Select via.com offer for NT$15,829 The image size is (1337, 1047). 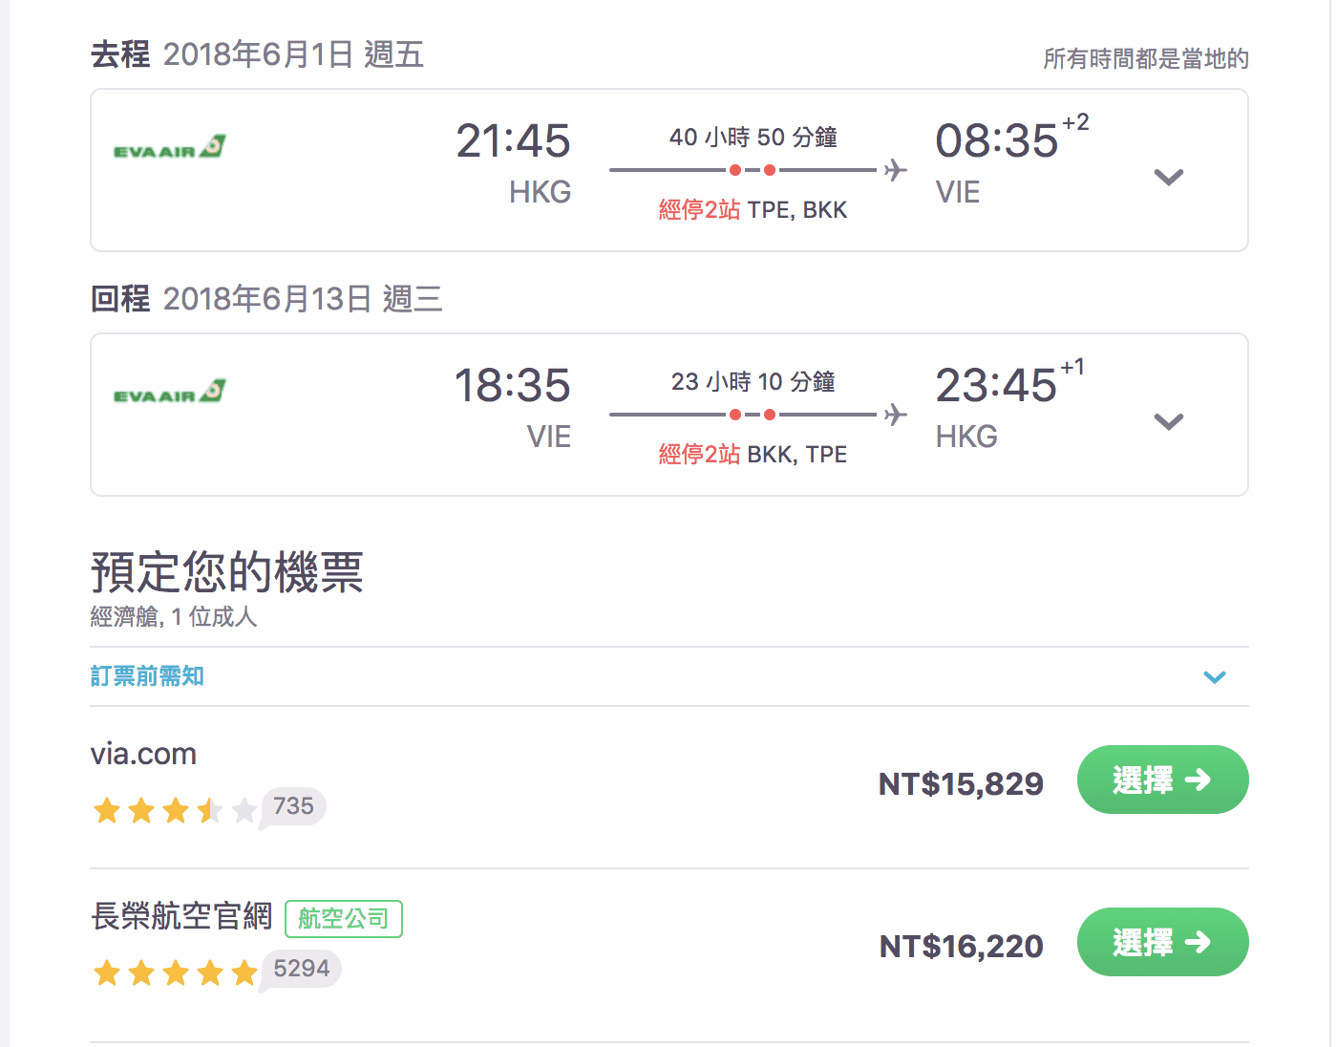pos(1162,780)
